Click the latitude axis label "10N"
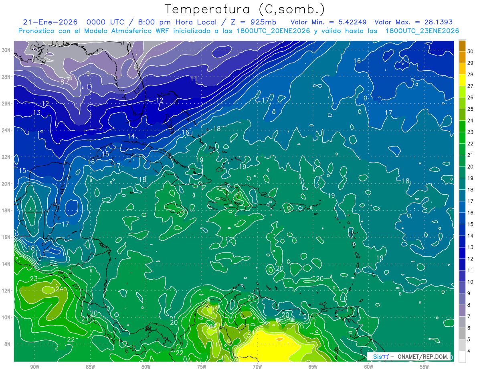Viewport: 481px width, 372px height. (x=6, y=317)
